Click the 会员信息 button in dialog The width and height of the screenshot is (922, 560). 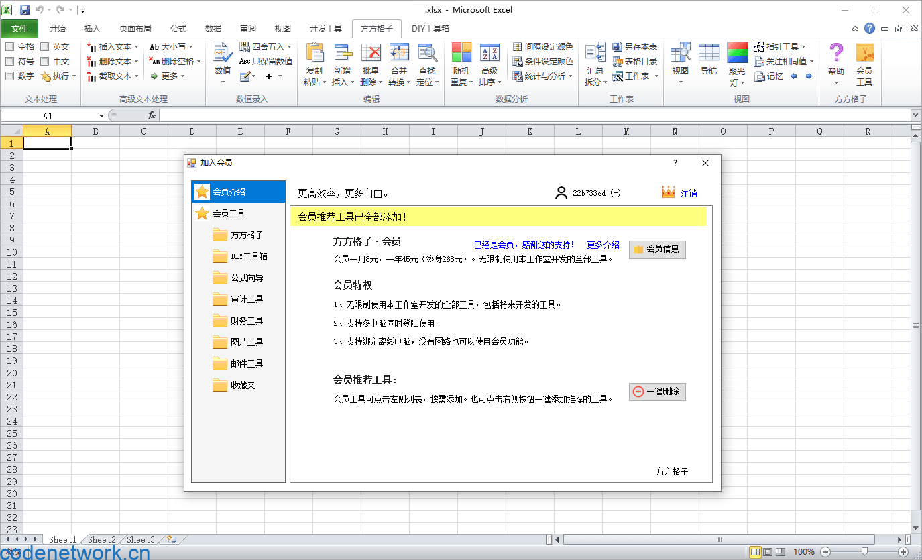[x=657, y=249]
